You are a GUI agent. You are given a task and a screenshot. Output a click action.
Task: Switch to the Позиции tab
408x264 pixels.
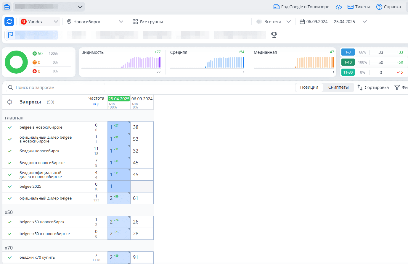pos(309,87)
